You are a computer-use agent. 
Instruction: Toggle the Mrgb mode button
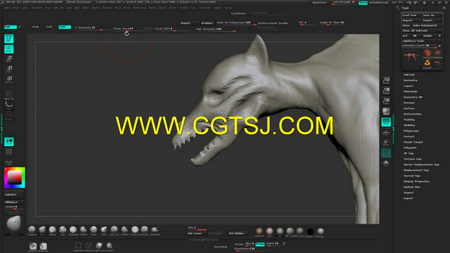35,26
